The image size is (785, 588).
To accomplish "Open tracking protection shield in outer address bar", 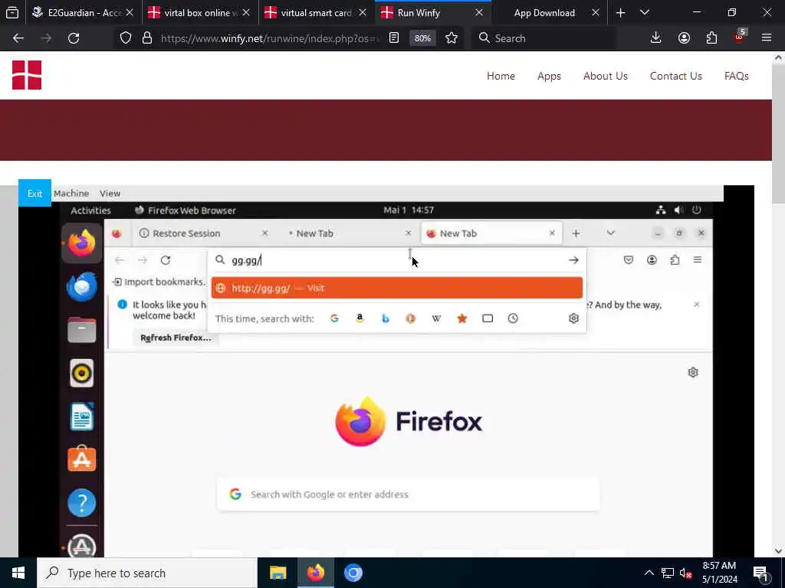I will [126, 38].
